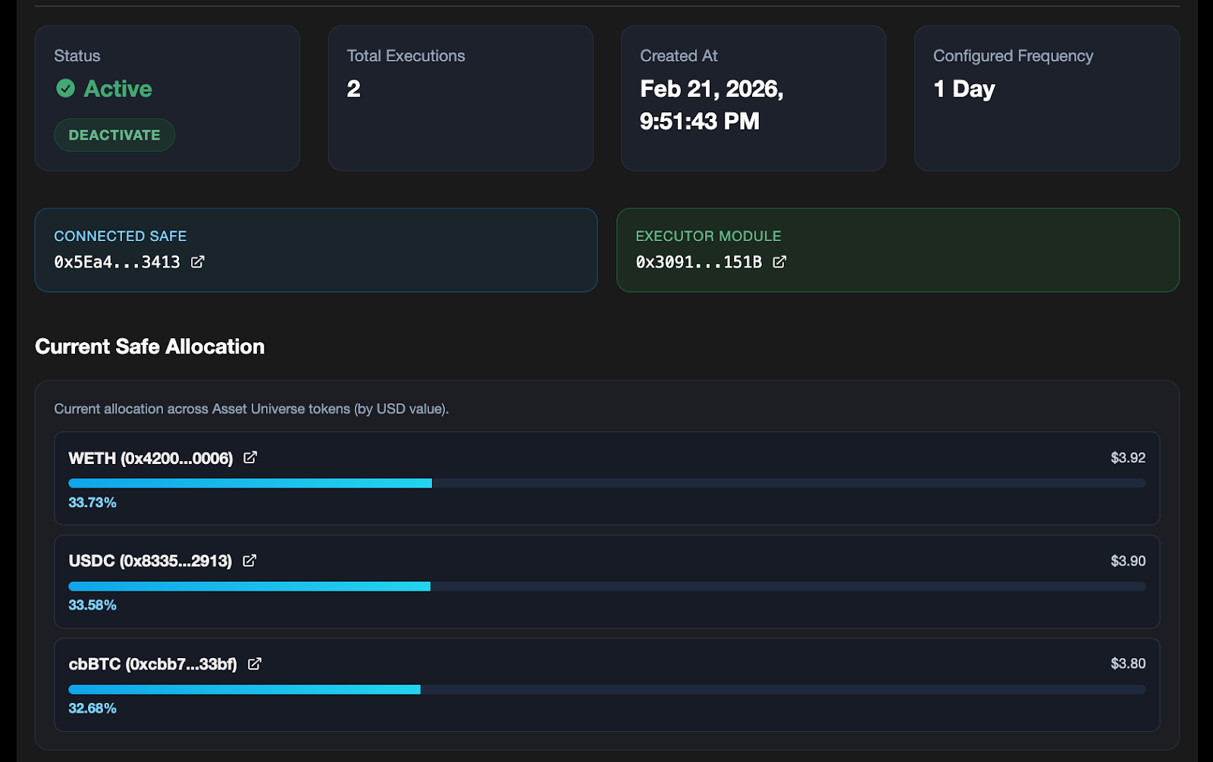The height and width of the screenshot is (762, 1213).
Task: Click the cbBTC allocation progress bar
Action: coord(606,689)
